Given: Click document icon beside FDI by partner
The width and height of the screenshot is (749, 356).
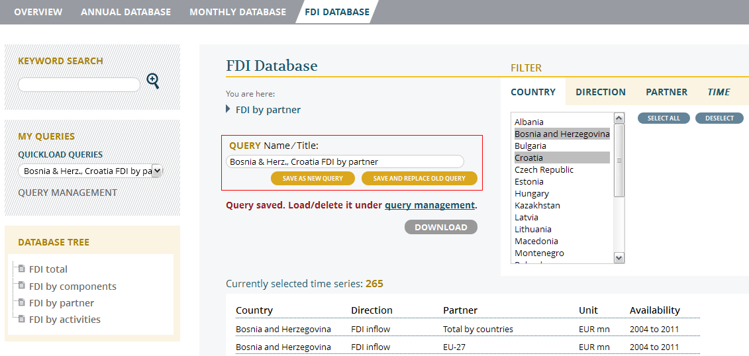Looking at the screenshot, I should tap(22, 302).
